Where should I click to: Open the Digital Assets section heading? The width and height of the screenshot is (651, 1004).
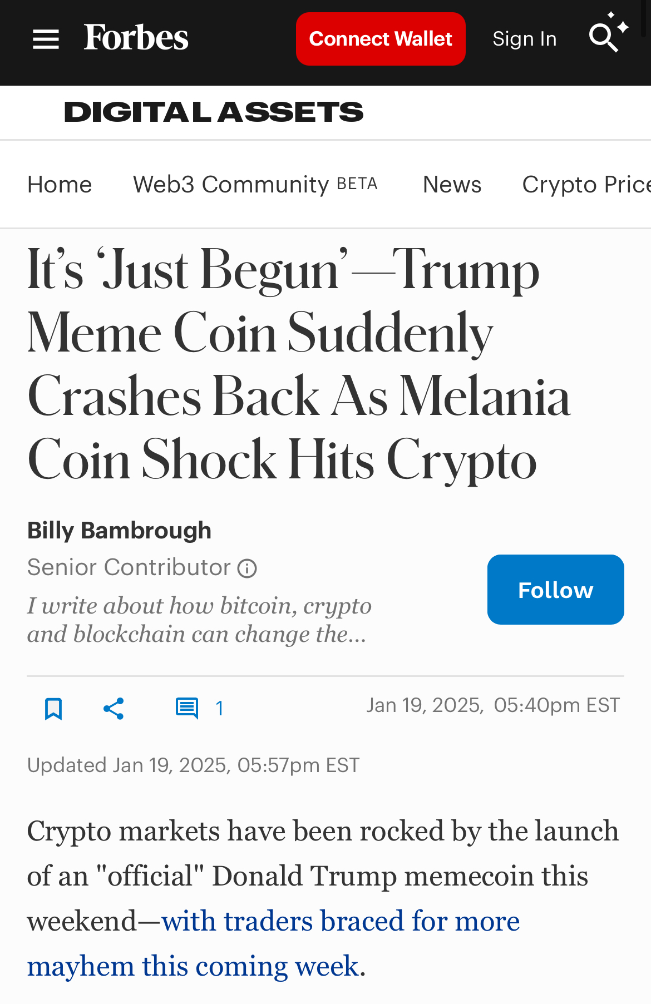(214, 112)
